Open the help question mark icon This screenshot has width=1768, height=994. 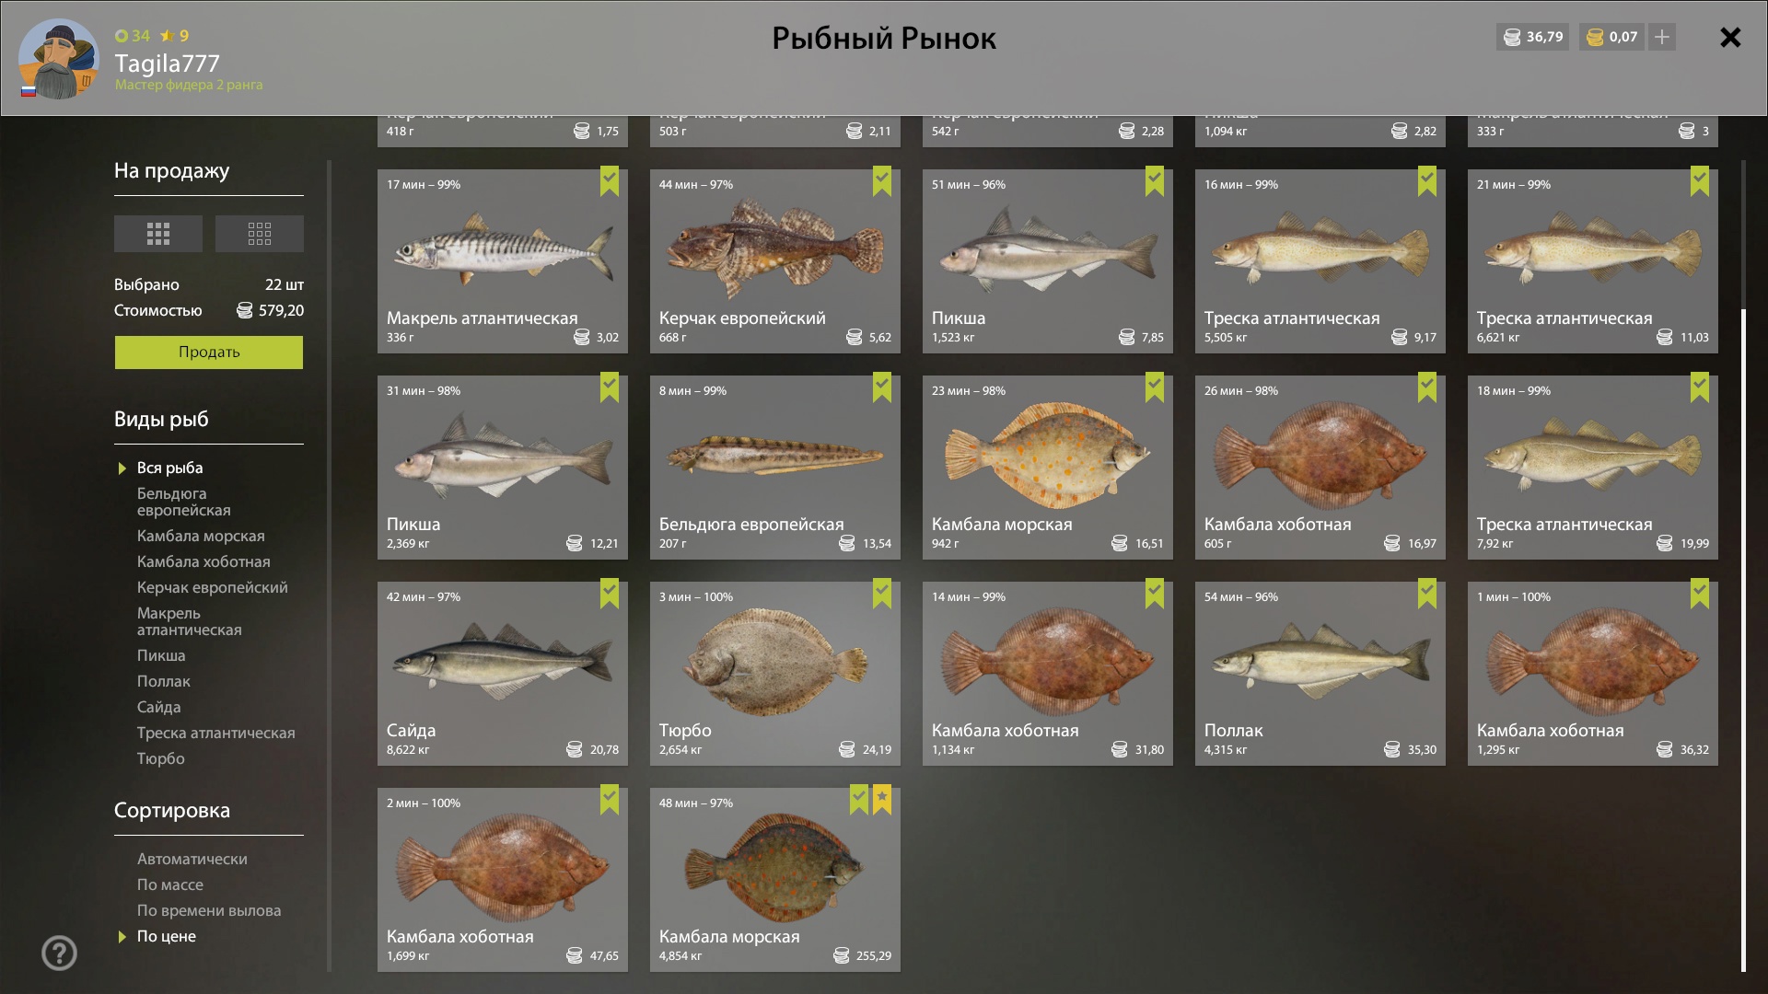[59, 953]
